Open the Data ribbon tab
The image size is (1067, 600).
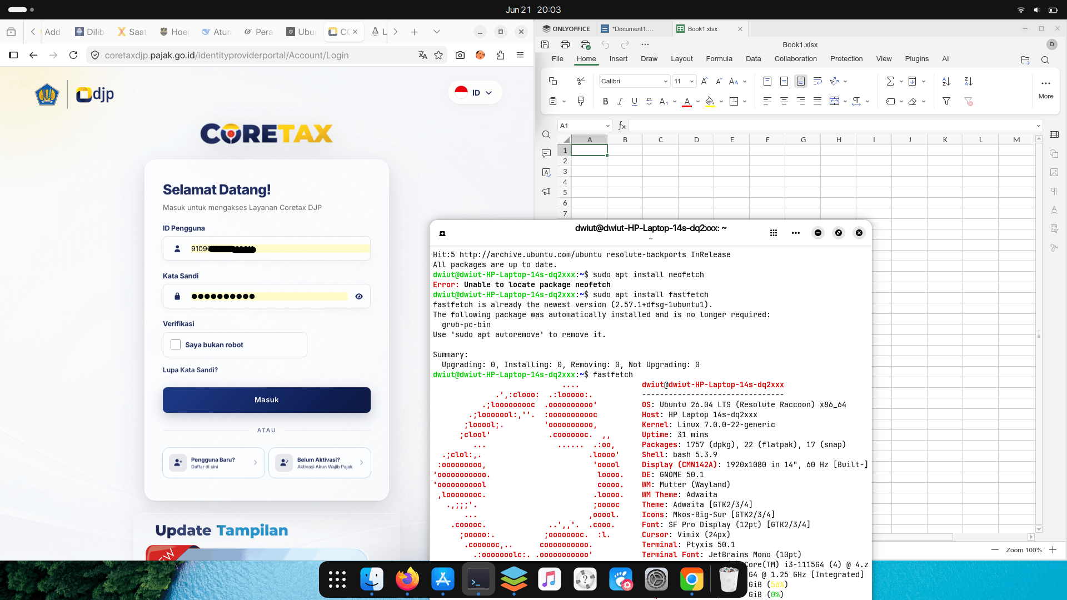tap(754, 59)
